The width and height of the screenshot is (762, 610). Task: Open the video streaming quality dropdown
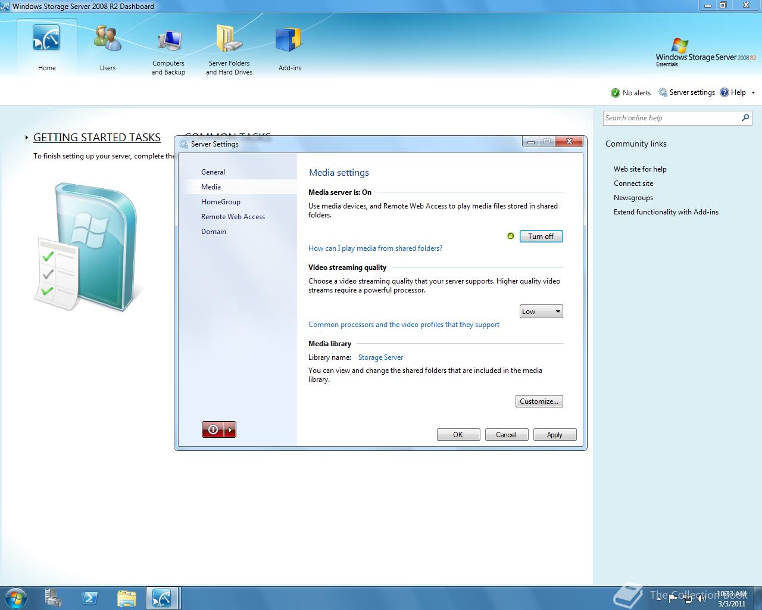pyautogui.click(x=541, y=312)
